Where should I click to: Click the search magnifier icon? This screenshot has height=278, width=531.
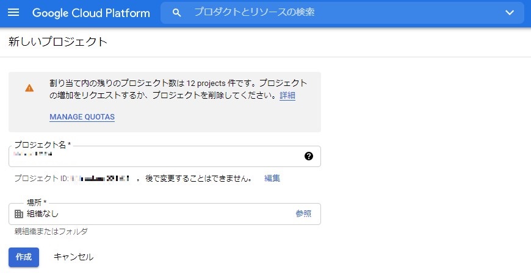click(176, 13)
